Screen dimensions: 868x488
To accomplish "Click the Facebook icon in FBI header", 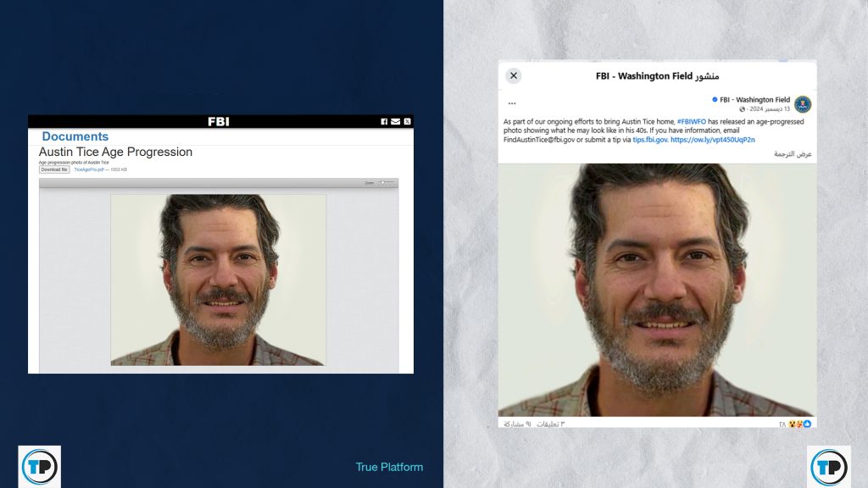I will 384,122.
